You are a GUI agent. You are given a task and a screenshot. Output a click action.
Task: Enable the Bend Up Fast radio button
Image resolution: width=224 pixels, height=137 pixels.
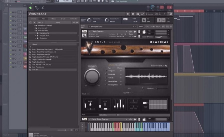click(x=106, y=81)
